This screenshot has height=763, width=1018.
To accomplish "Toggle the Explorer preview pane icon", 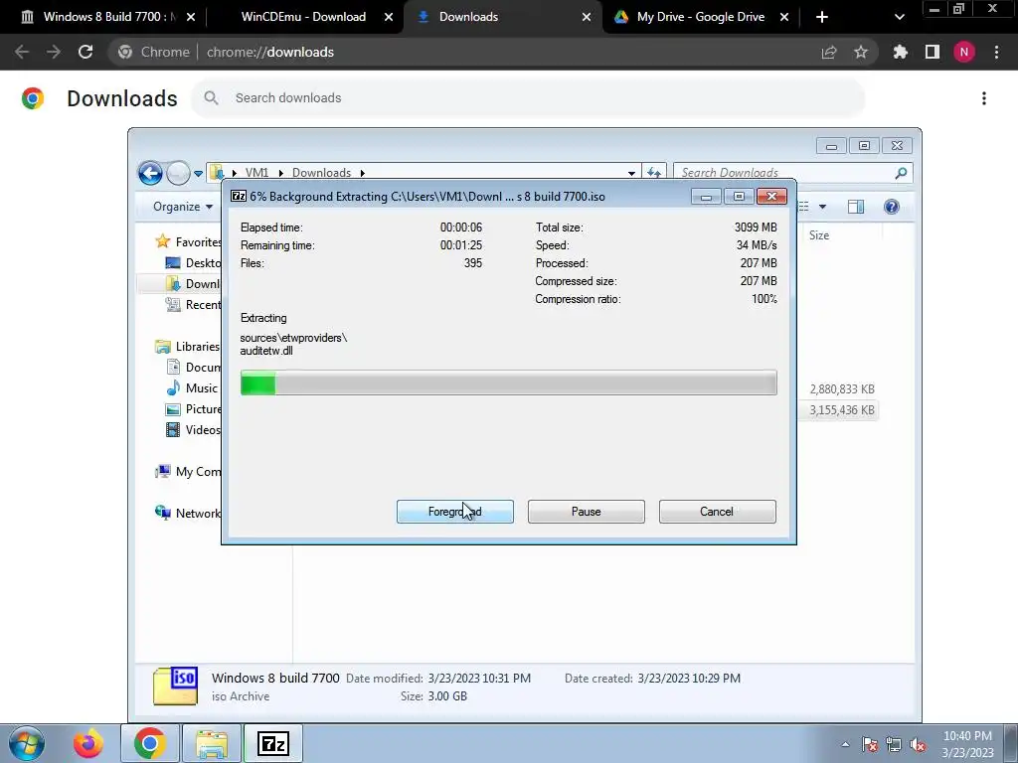I will point(856,207).
